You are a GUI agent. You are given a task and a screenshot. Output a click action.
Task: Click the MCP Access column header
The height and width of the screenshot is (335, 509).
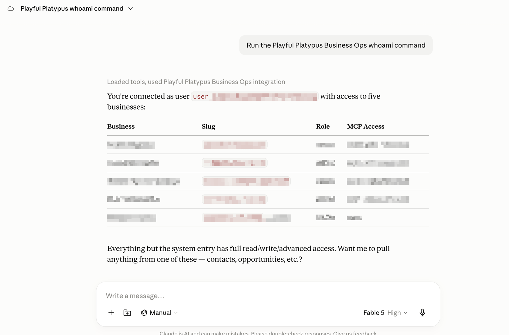tap(366, 126)
